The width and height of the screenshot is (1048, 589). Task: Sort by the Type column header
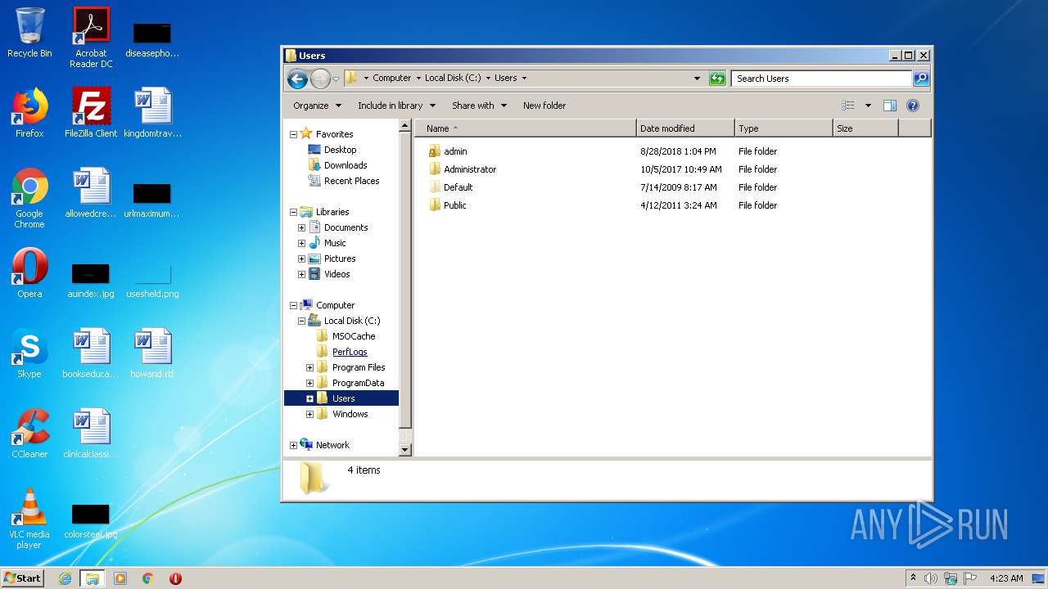(x=784, y=128)
